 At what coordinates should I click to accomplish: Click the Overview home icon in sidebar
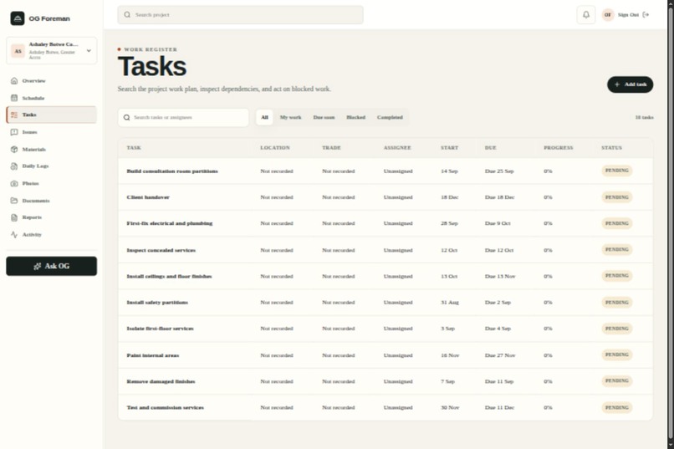point(14,81)
